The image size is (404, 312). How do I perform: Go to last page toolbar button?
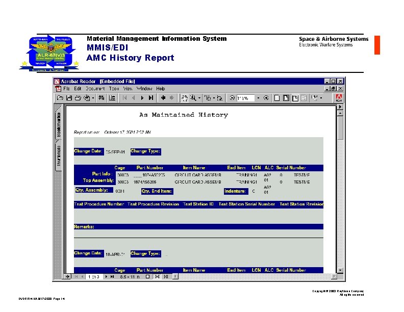coord(151,98)
